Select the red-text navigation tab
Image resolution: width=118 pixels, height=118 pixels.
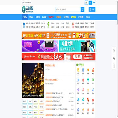(x=51, y=17)
